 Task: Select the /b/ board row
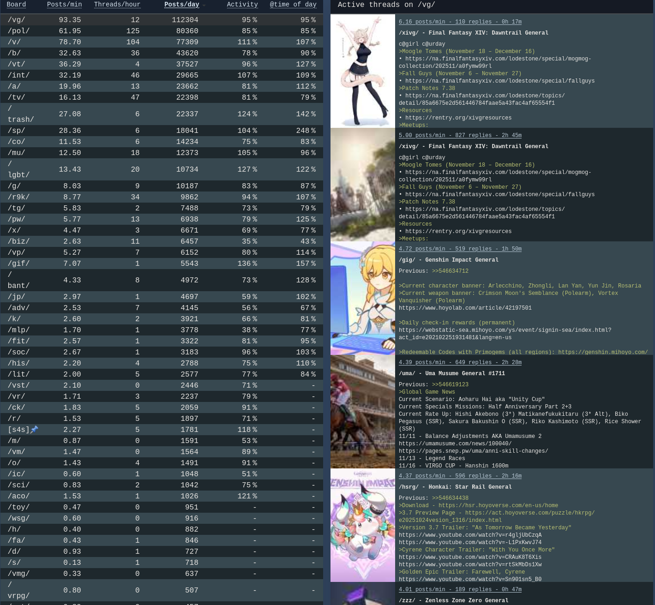tap(162, 53)
